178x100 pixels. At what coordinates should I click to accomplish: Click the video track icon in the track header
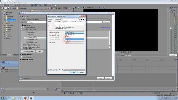tap(4, 62)
